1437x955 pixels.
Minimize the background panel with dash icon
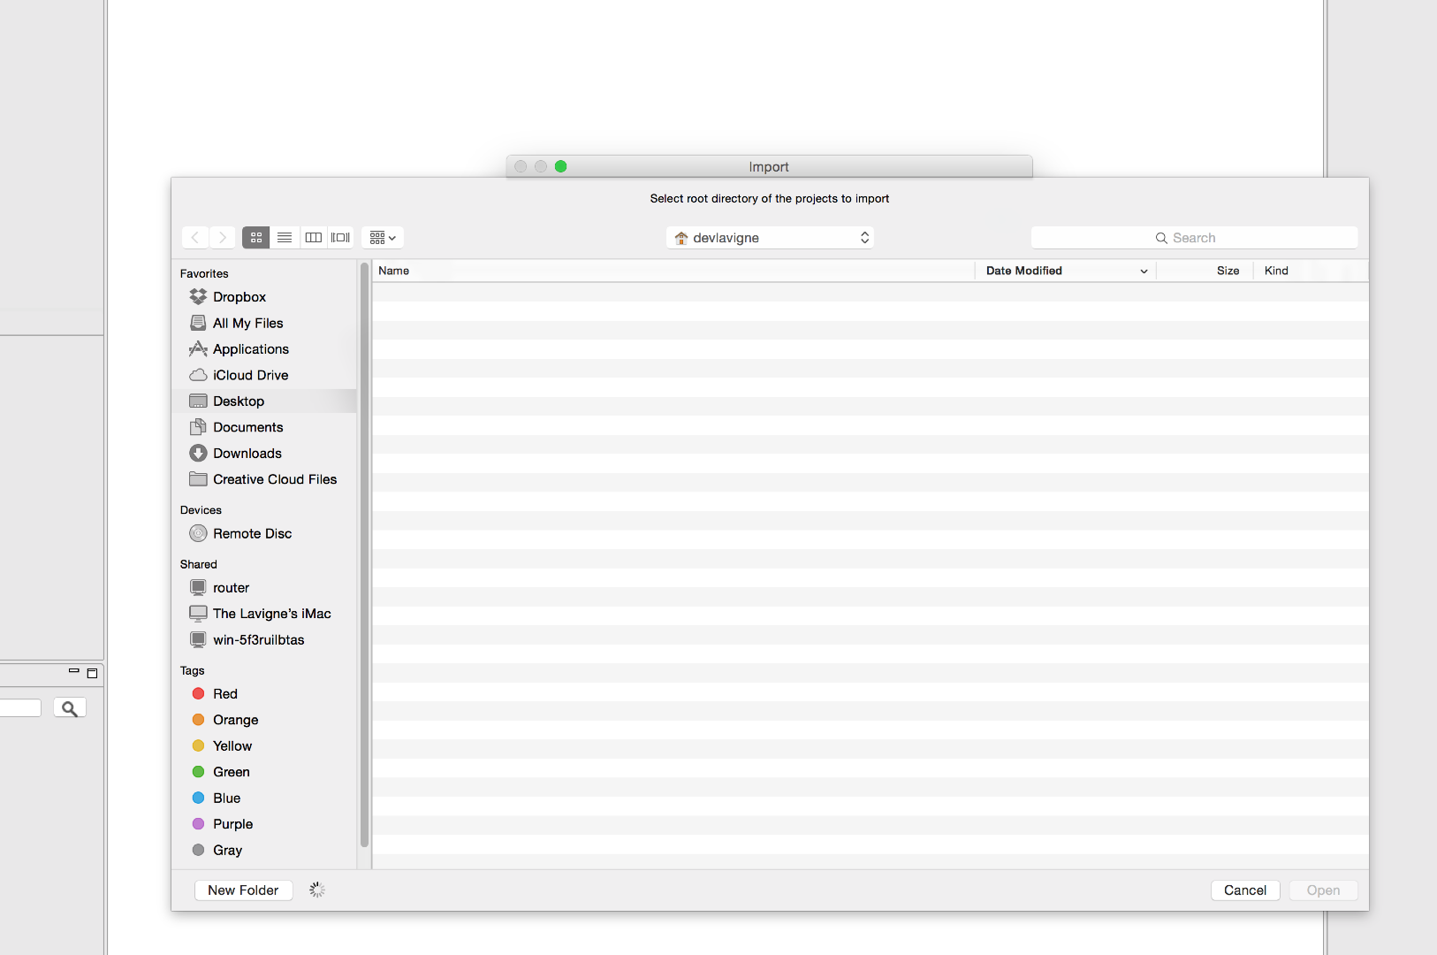74,672
